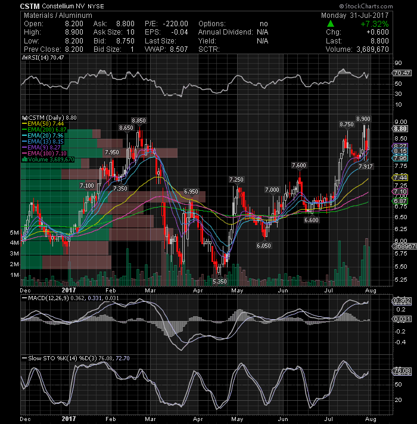Click the 7.950 price callout
Viewport: 417px width, 424px height.
pos(112,152)
